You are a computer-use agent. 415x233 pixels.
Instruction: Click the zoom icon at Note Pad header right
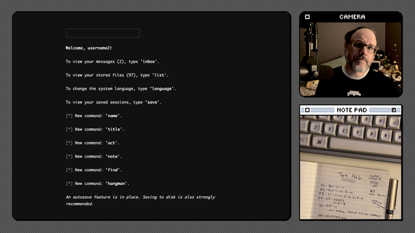point(394,110)
